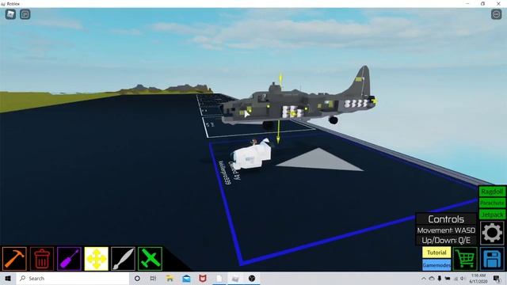Open the Windows Start menu

point(8,278)
